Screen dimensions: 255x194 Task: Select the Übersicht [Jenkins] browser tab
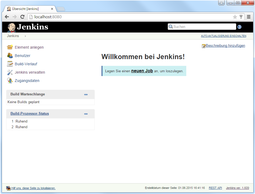(30, 9)
